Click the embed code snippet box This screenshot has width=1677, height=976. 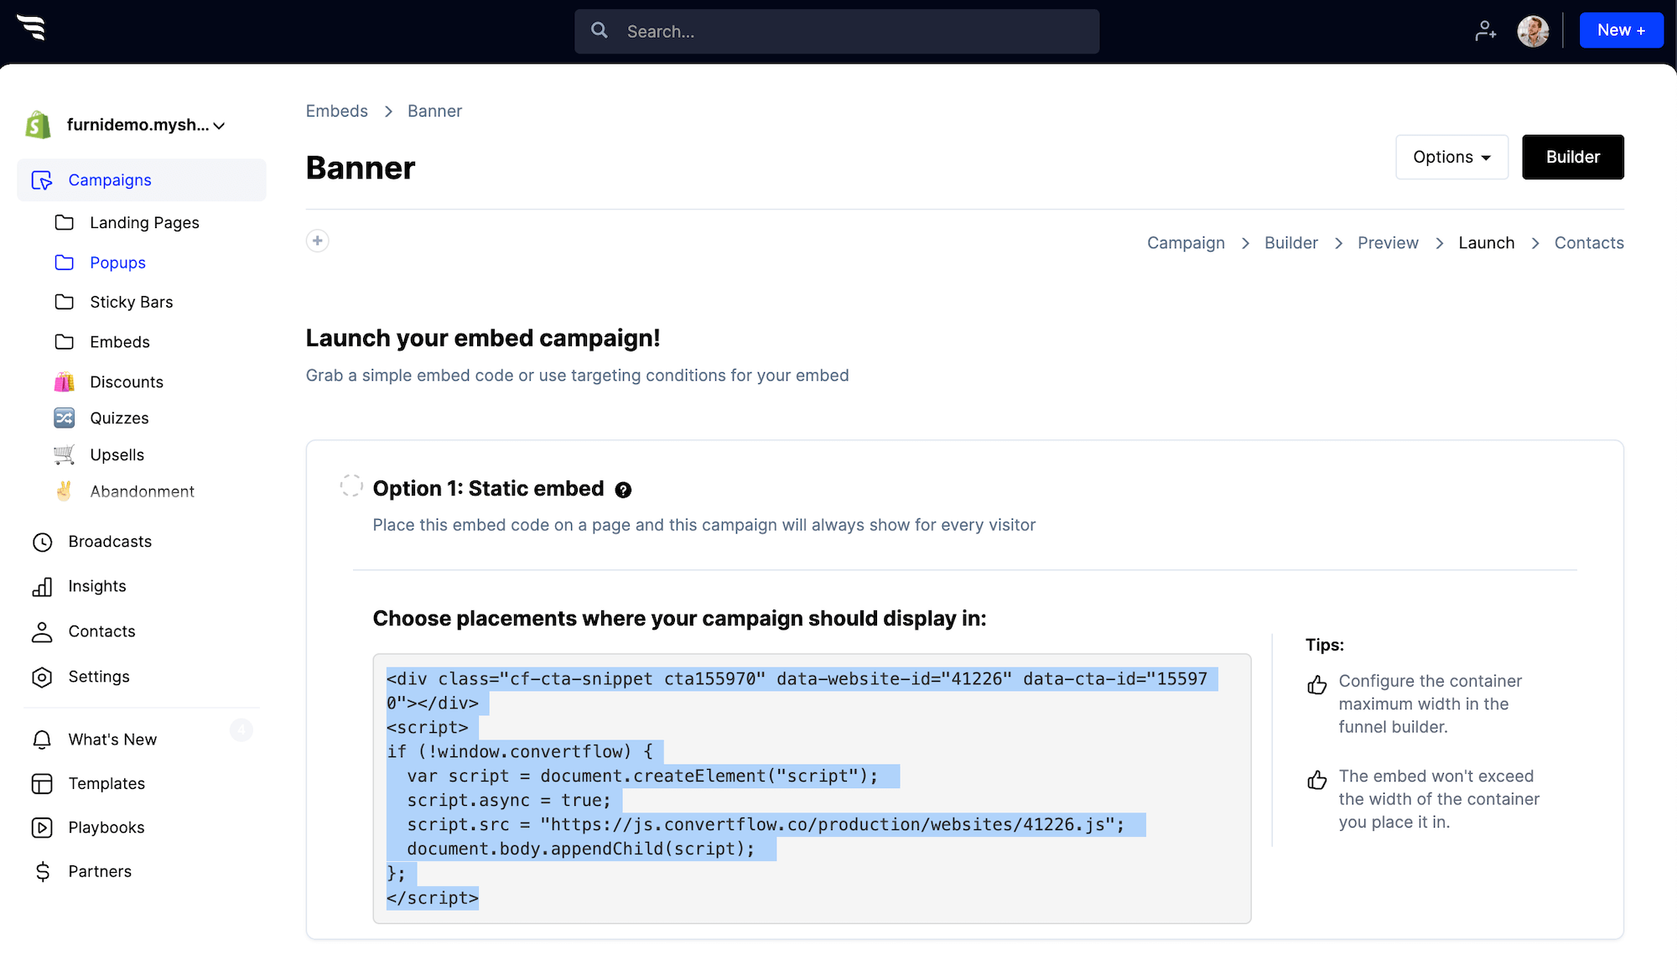pos(812,788)
